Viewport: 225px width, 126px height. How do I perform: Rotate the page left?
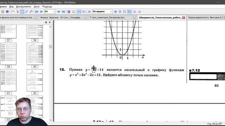[135, 12]
